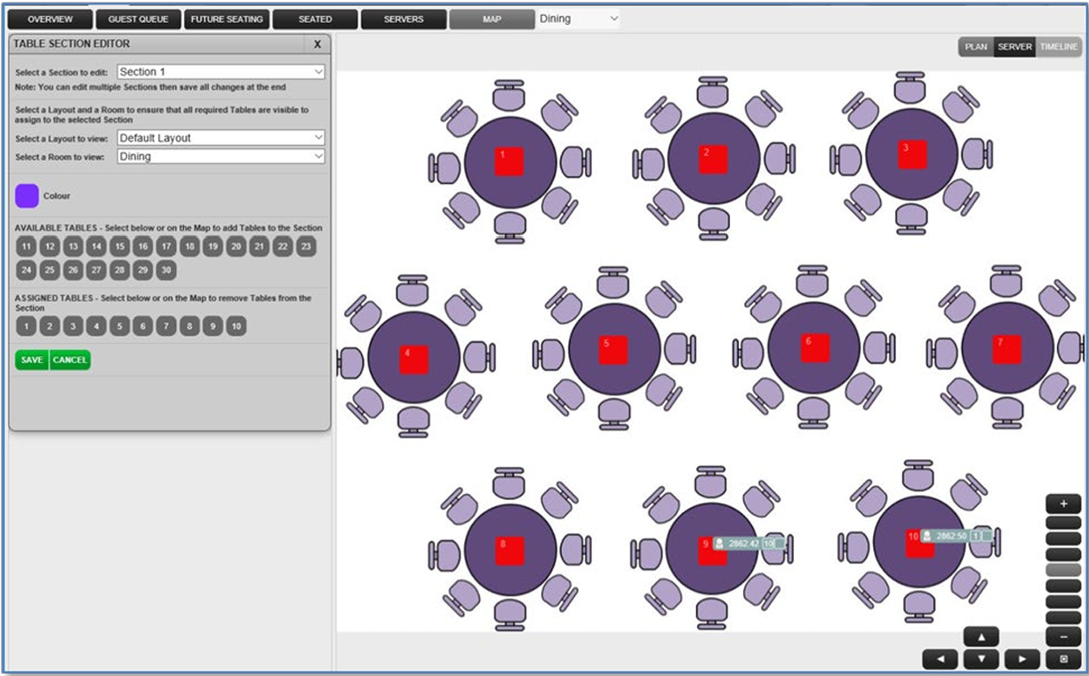Image resolution: width=1089 pixels, height=676 pixels.
Task: Pan the map down with arrow button
Action: click(x=981, y=659)
